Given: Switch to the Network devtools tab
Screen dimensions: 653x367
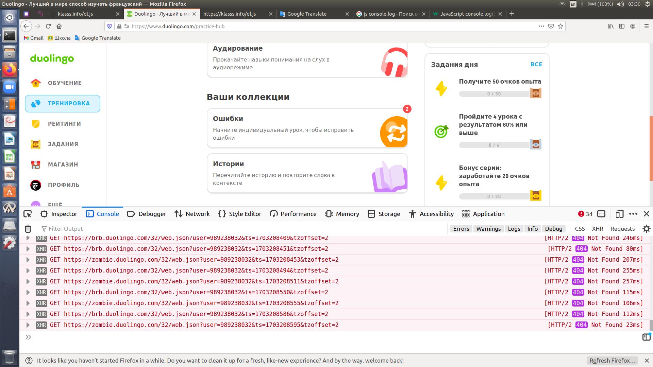Looking at the screenshot, I should (192, 214).
